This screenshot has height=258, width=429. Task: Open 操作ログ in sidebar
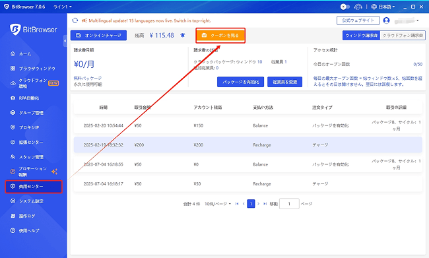tap(27, 216)
